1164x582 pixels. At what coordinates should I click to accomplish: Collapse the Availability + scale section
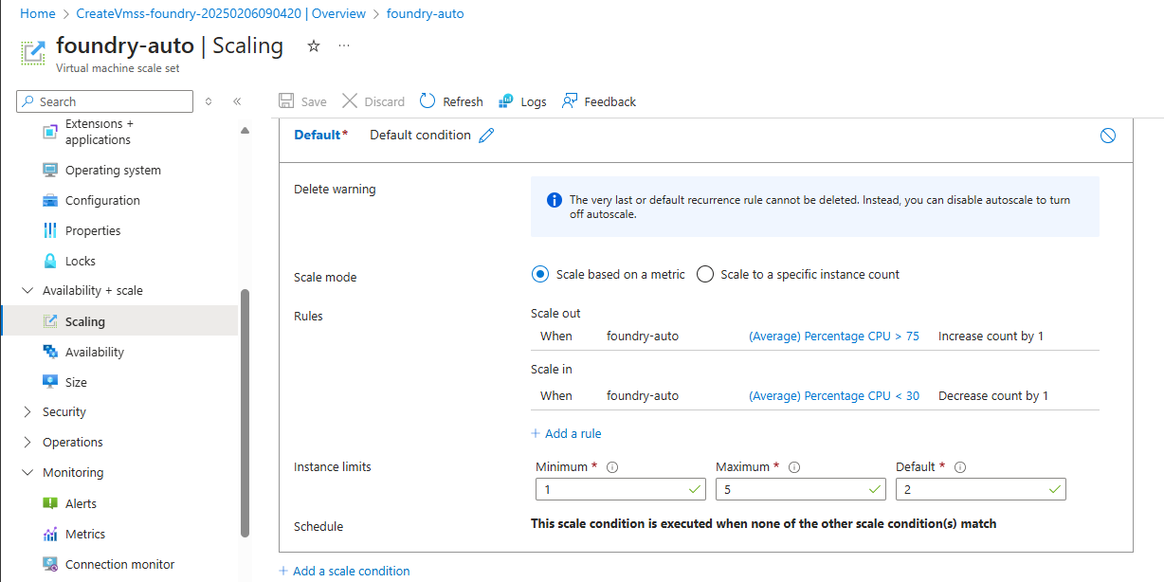coord(27,291)
